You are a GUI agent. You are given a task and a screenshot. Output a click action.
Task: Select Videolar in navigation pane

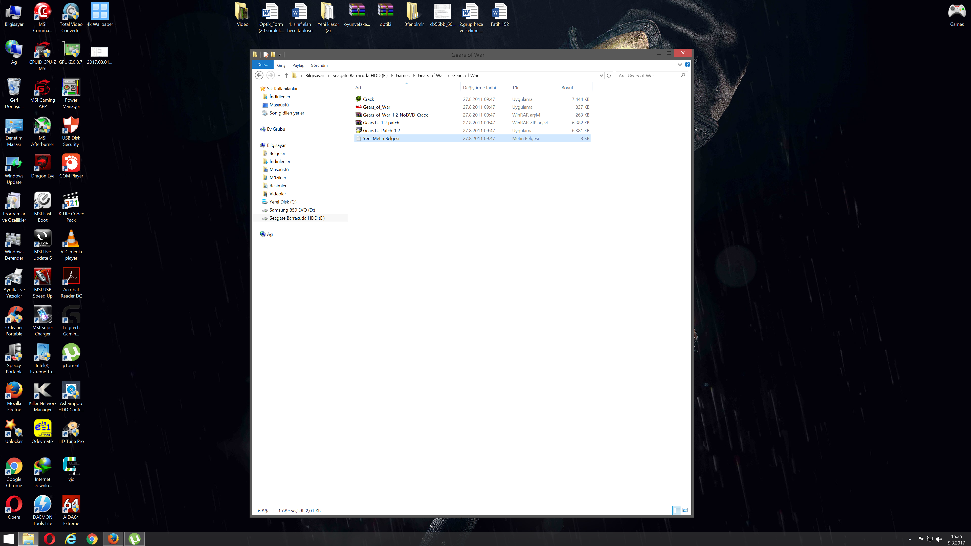[277, 194]
